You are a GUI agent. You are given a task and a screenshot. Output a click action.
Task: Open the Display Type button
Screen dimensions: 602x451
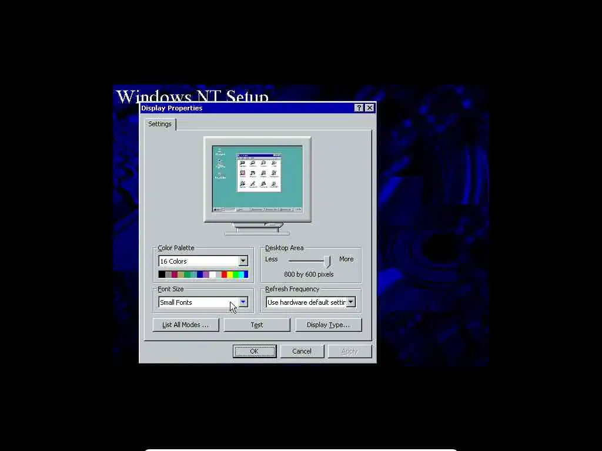pos(328,325)
